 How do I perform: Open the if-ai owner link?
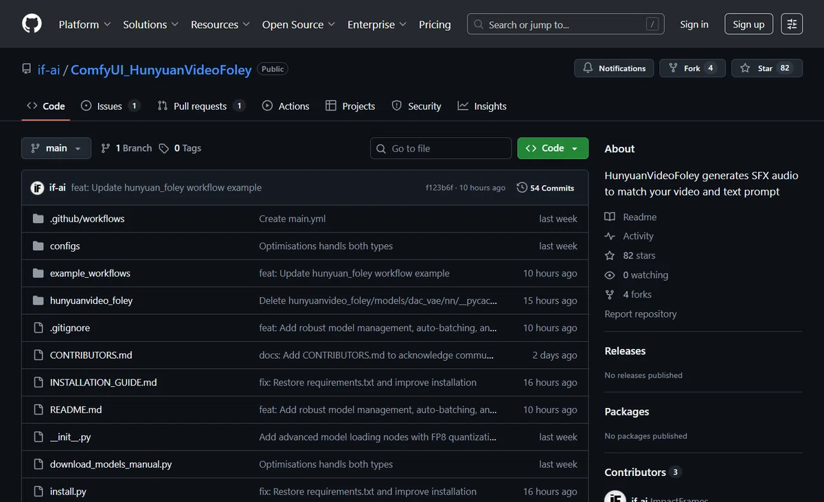(49, 69)
